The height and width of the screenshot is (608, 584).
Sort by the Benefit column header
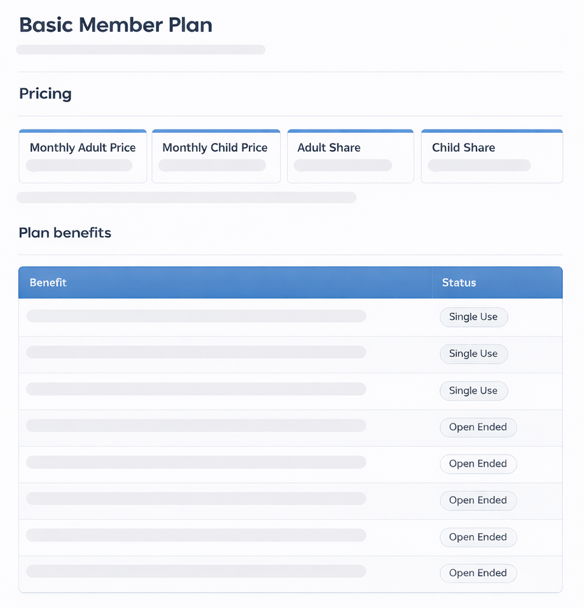pyautogui.click(x=48, y=283)
